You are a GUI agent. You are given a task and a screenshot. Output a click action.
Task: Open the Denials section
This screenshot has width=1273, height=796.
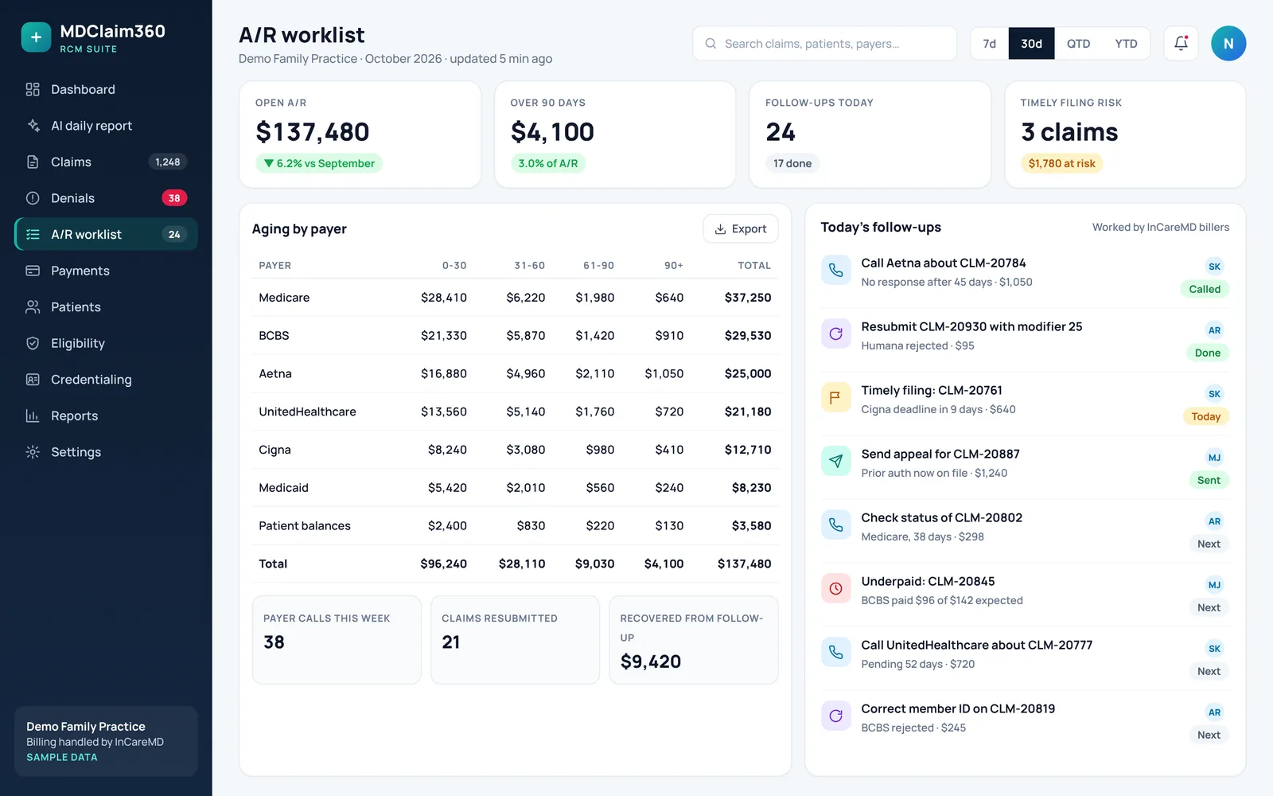(106, 198)
